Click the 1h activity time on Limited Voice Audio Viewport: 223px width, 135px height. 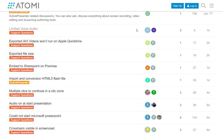208,31
